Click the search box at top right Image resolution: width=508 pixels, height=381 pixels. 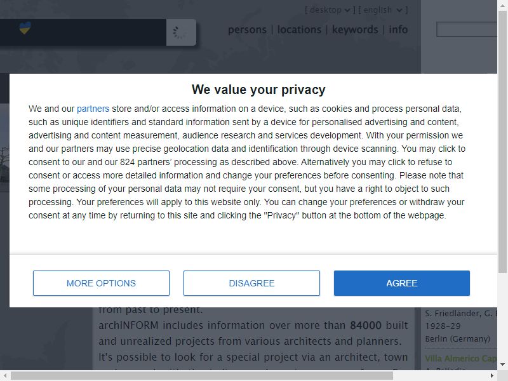467,29
